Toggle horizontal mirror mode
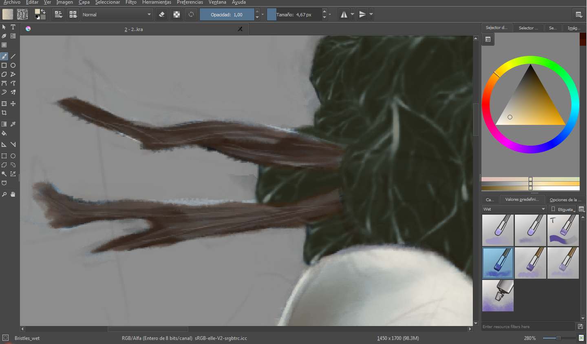 [344, 14]
